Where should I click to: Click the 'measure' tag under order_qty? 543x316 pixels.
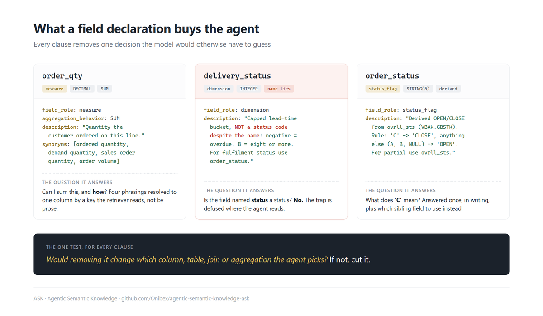coord(54,89)
